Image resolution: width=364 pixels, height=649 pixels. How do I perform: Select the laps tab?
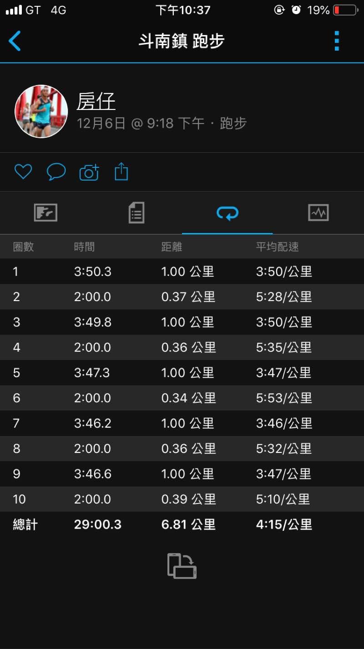227,213
